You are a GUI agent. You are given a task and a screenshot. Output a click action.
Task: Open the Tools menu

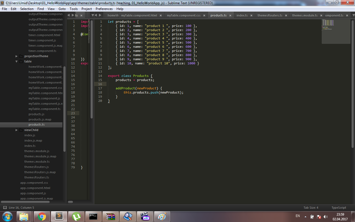point(73,9)
